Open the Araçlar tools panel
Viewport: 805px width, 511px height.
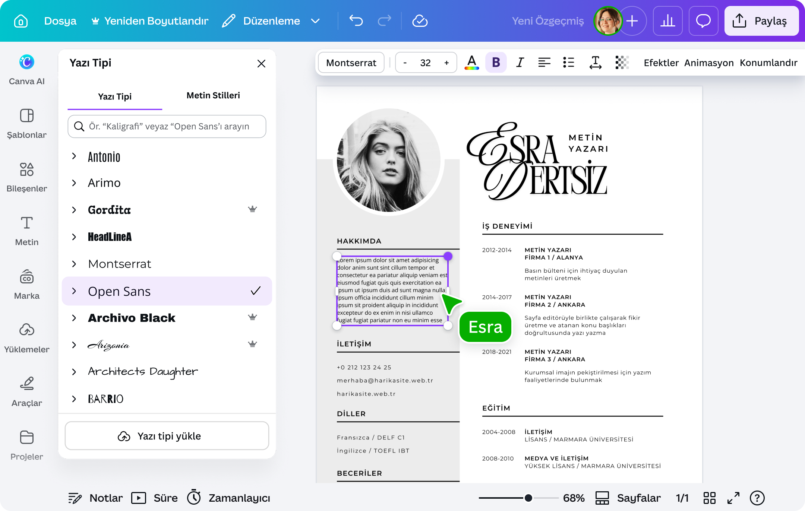click(x=26, y=392)
